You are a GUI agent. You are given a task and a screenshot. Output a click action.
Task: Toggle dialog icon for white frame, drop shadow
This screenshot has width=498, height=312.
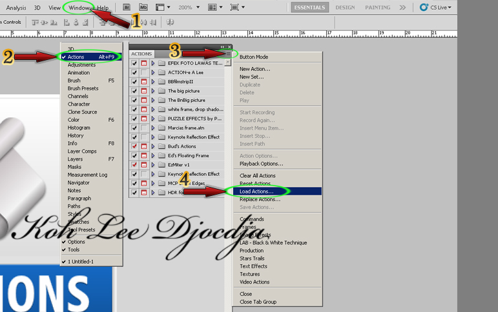[144, 110]
